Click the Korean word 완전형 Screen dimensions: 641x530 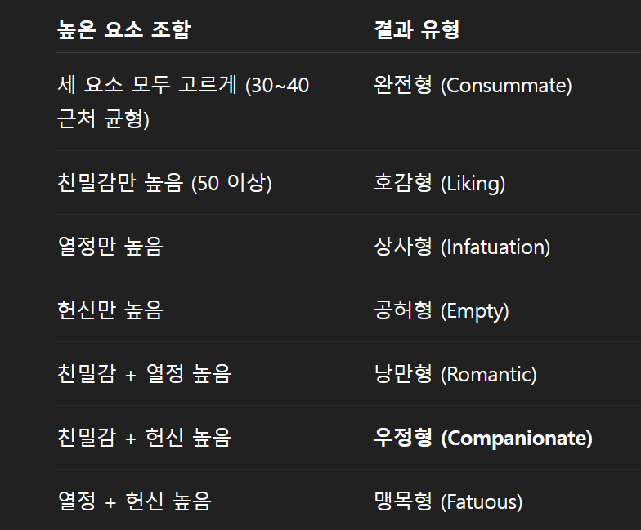pos(402,85)
